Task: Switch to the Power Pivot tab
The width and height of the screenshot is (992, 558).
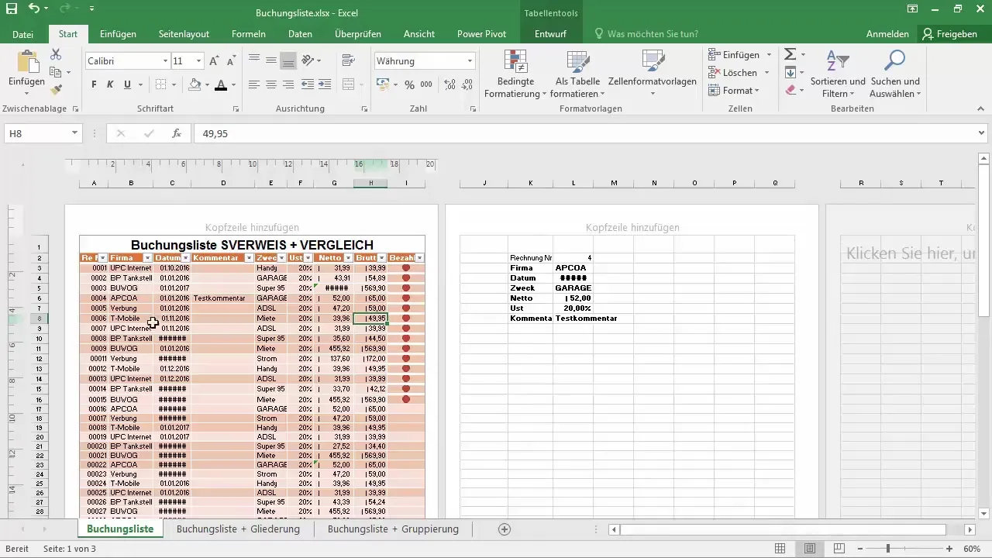Action: pos(481,34)
